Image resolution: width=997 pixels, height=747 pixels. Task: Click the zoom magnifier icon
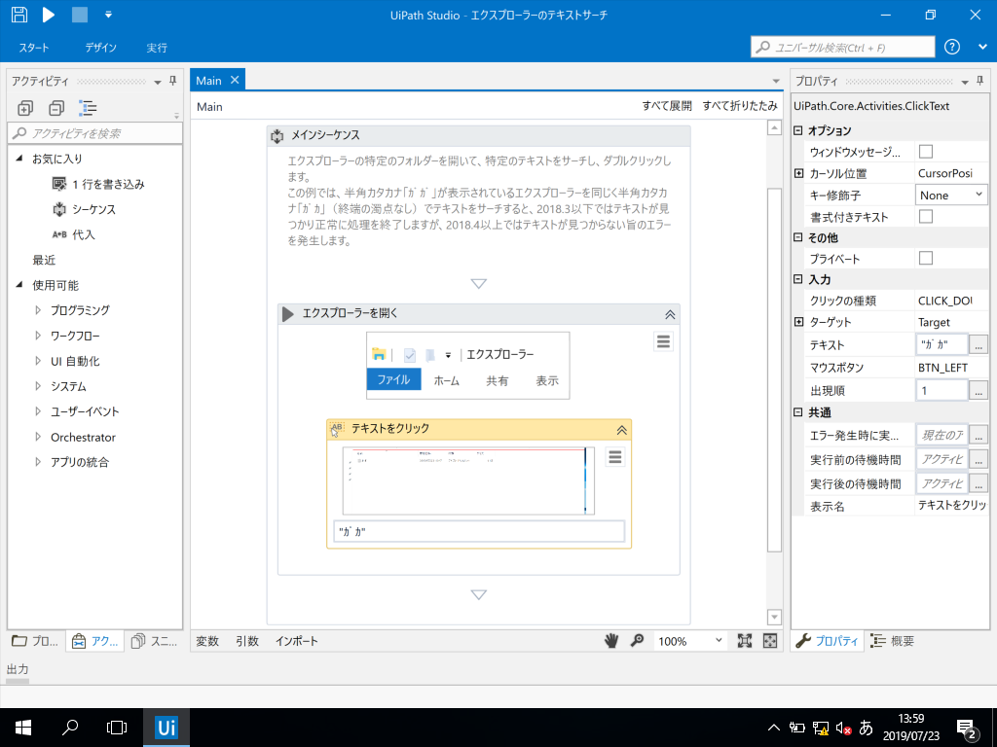tap(637, 641)
